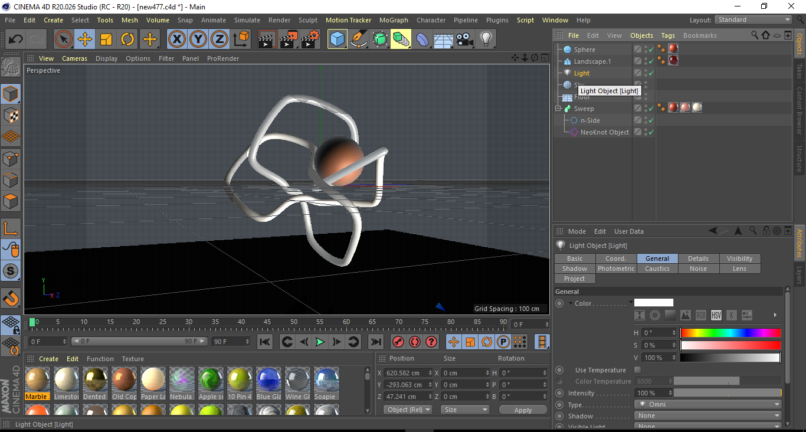
Task: Open Object (Rel) coordinate dropdown
Action: point(408,410)
